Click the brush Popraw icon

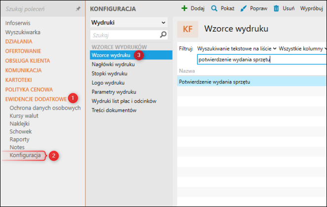click(243, 8)
